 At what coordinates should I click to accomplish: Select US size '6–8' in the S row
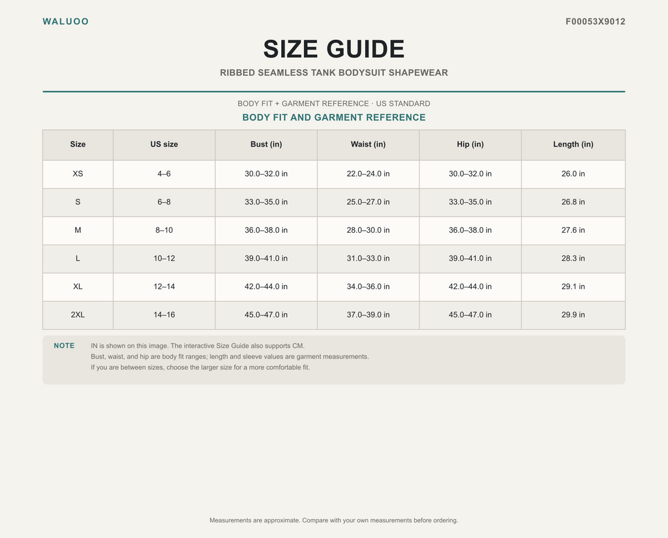pyautogui.click(x=164, y=202)
